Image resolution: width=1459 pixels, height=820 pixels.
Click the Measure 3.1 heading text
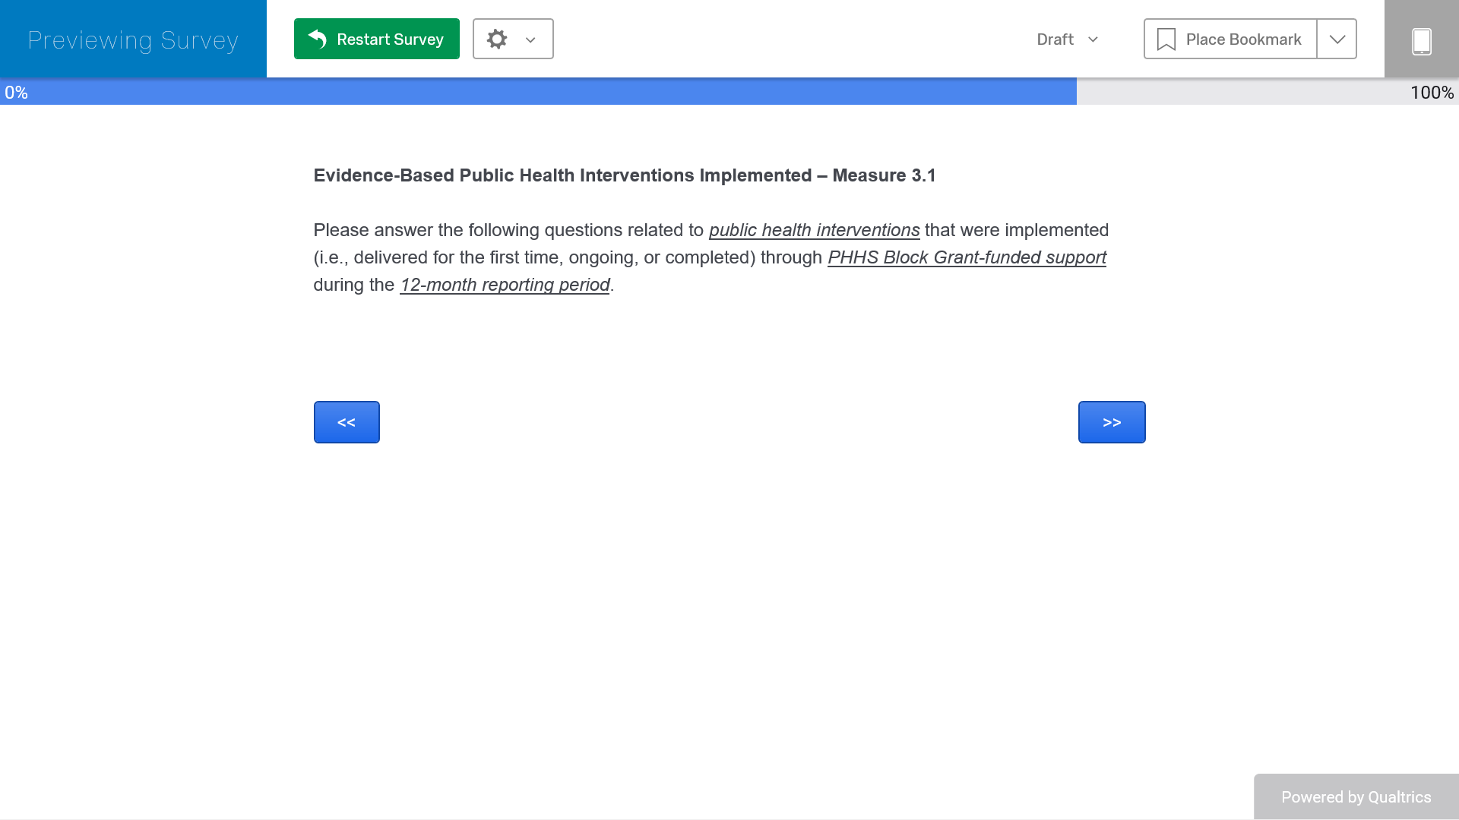tap(624, 175)
